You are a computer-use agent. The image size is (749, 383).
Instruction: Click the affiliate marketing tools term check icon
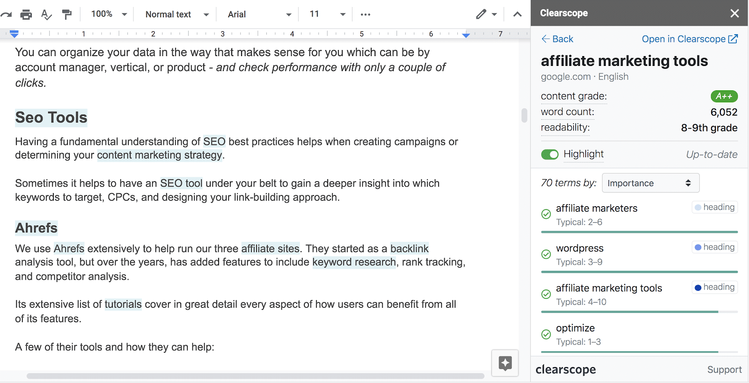(x=546, y=294)
